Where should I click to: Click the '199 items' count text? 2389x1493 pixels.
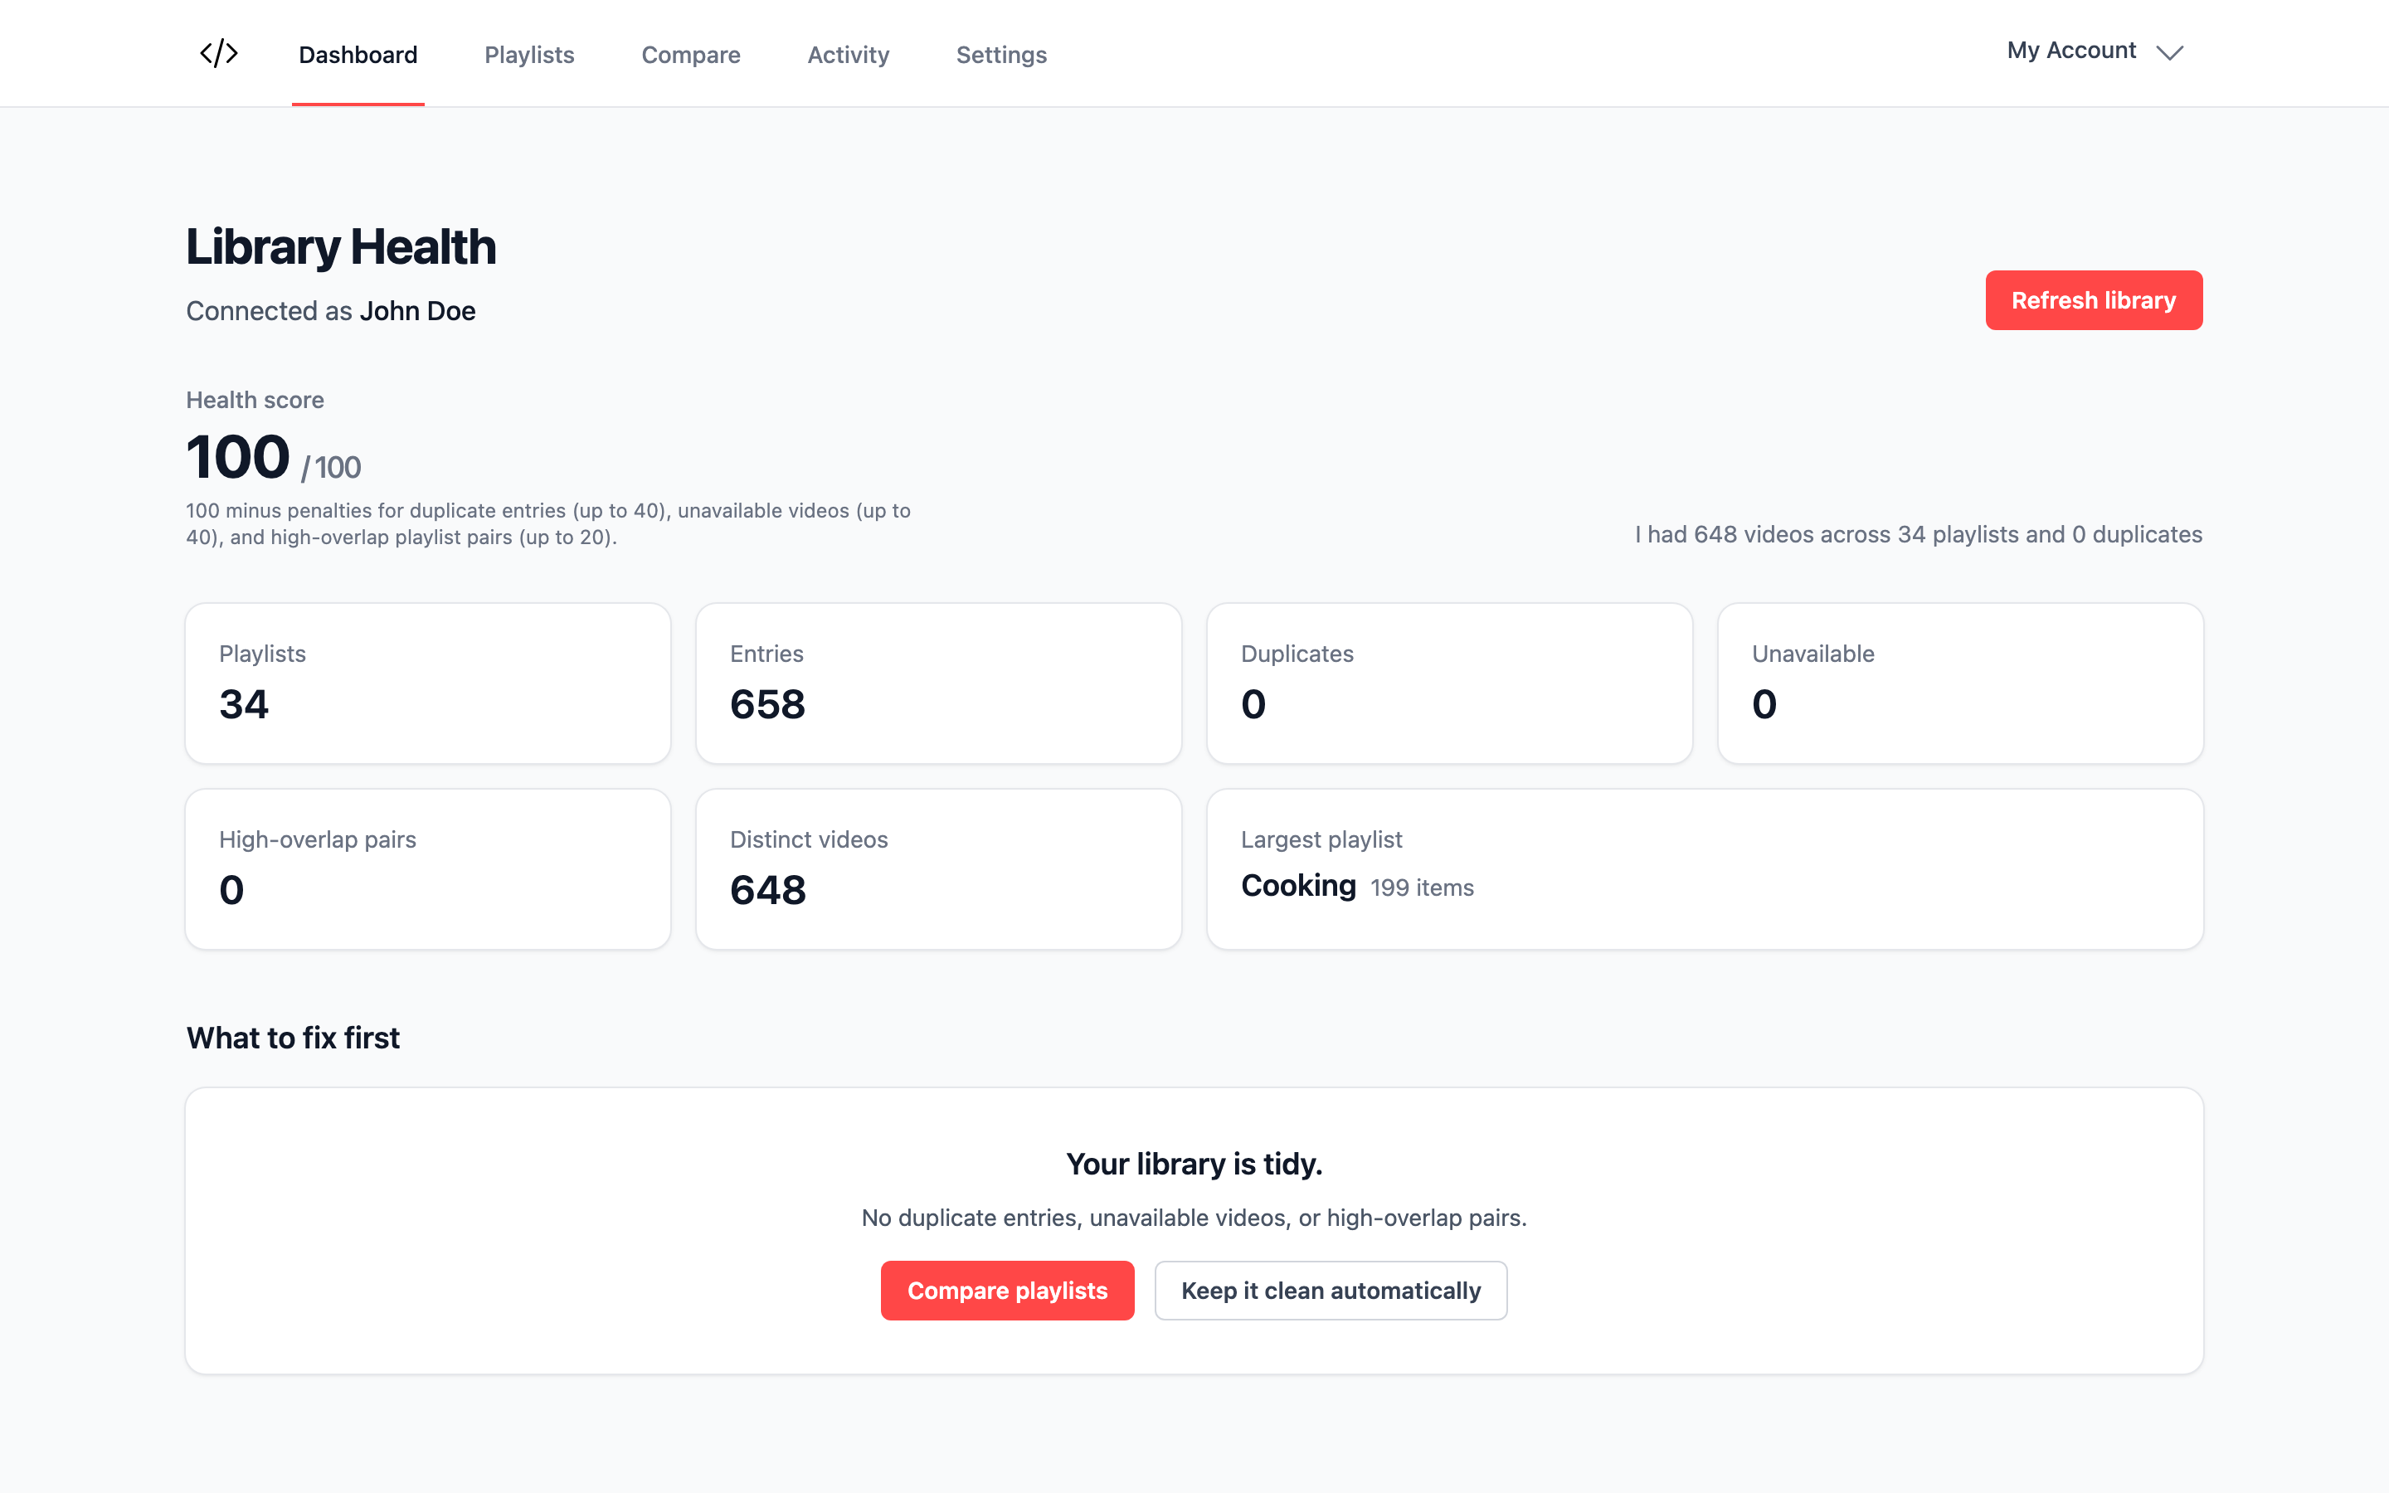click(1422, 888)
